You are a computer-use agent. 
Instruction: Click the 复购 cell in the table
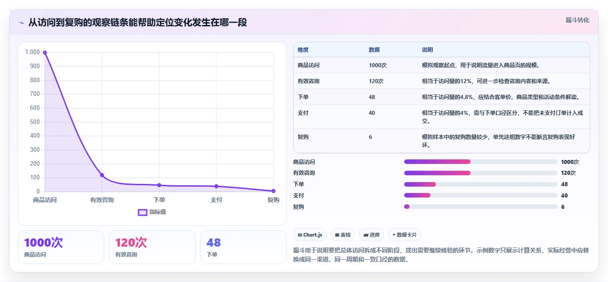coord(303,137)
